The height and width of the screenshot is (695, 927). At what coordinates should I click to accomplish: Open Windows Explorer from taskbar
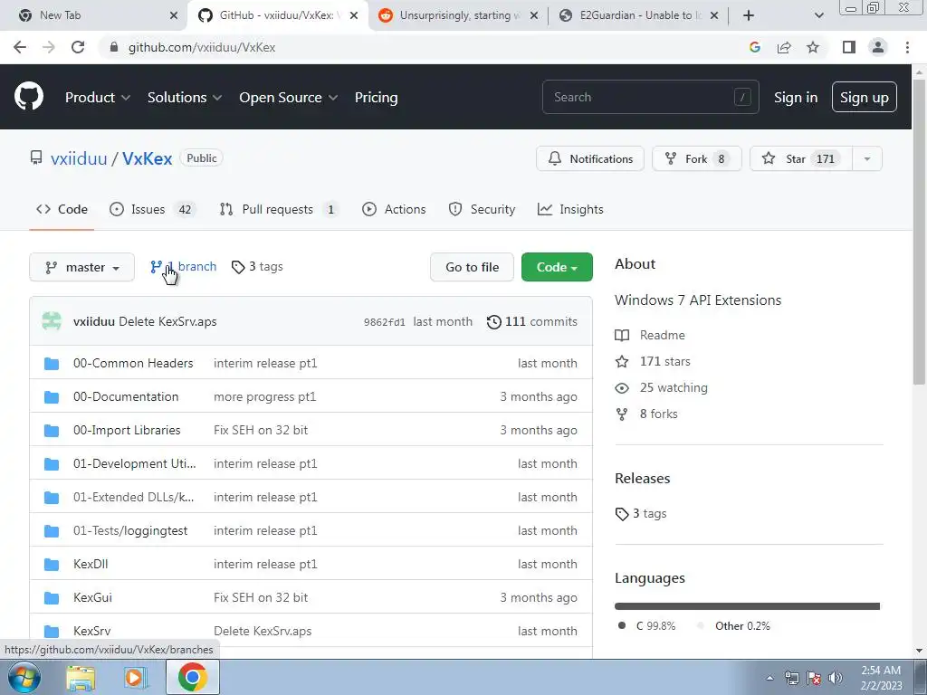point(81,677)
